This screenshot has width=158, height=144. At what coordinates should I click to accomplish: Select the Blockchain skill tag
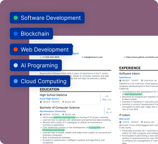31,34
